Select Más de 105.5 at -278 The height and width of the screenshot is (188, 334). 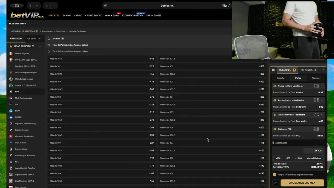click(102, 120)
